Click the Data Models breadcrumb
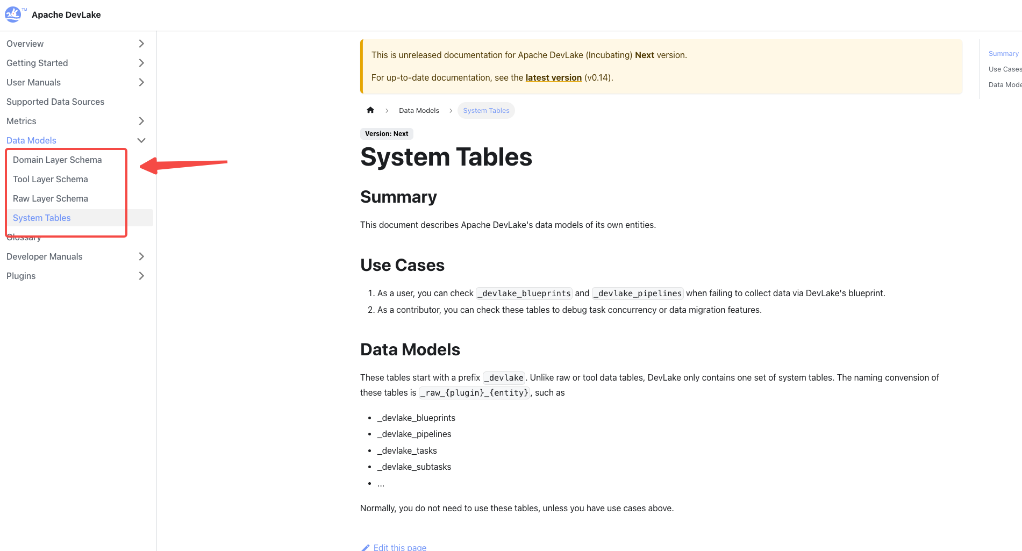Viewport: 1022px width, 551px height. 419,110
